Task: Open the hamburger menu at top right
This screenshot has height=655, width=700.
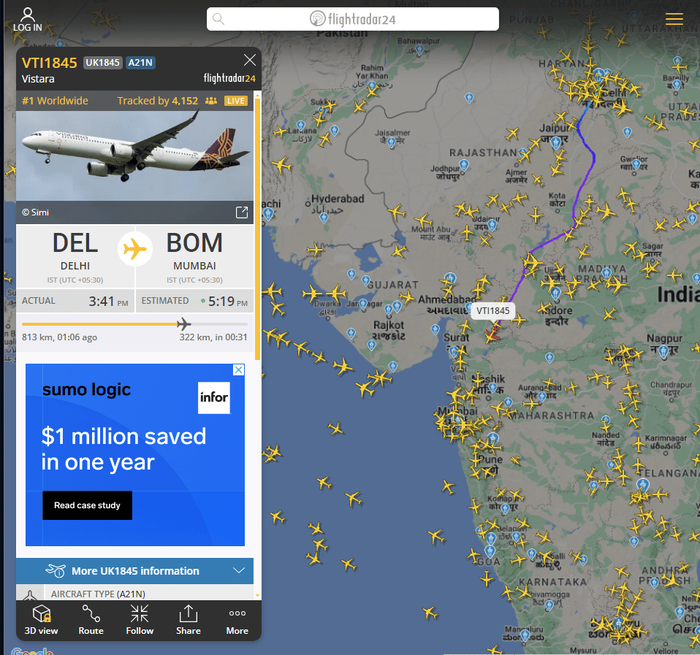Action: tap(674, 20)
